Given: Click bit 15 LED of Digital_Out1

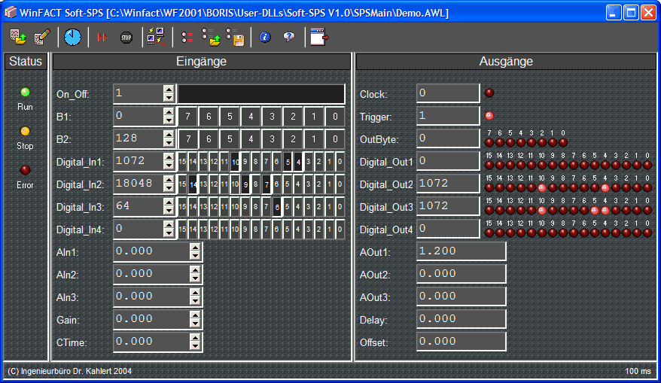Looking at the screenshot, I should 489,166.
